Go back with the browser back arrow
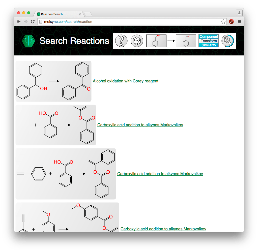Screen dimensions: 258x252 pyautogui.click(x=18, y=22)
